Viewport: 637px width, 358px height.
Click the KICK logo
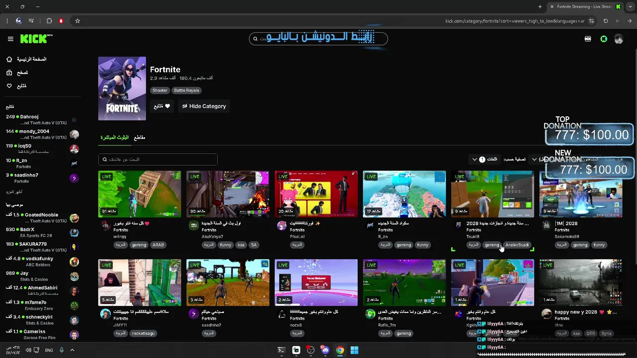click(36, 39)
